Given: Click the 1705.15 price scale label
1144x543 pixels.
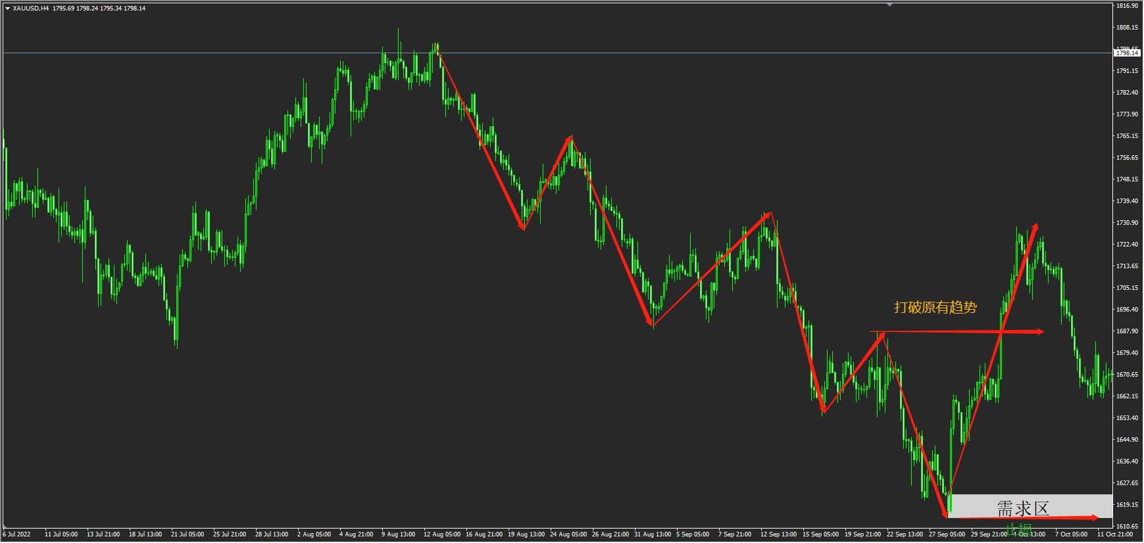Looking at the screenshot, I should [1128, 288].
